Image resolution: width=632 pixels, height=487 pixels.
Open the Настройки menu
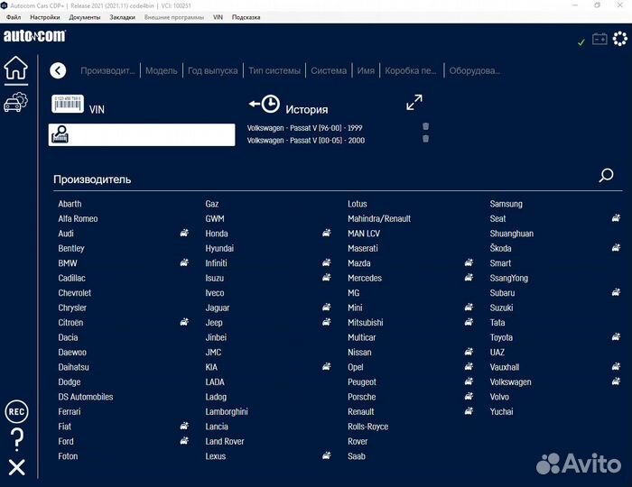45,17
